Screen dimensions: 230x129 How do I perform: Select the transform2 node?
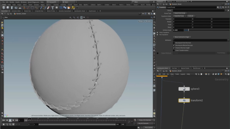pyautogui.click(x=184, y=100)
